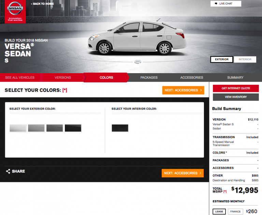Choose the light silver exterior color swatch

[x=36, y=128]
